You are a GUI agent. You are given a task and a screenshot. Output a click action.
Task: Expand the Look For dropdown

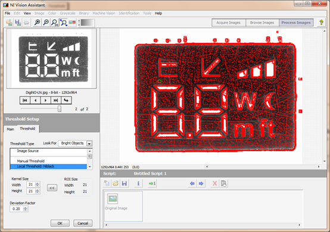(89, 143)
